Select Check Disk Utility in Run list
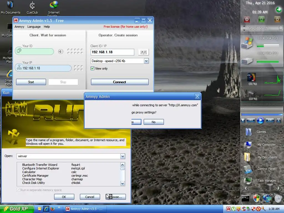The width and height of the screenshot is (284, 213). pyautogui.click(x=34, y=183)
